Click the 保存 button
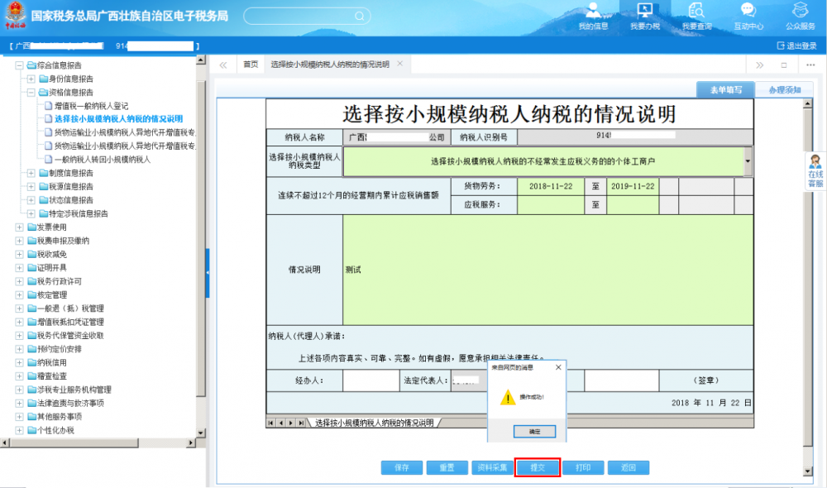The height and width of the screenshot is (488, 827). click(x=402, y=467)
